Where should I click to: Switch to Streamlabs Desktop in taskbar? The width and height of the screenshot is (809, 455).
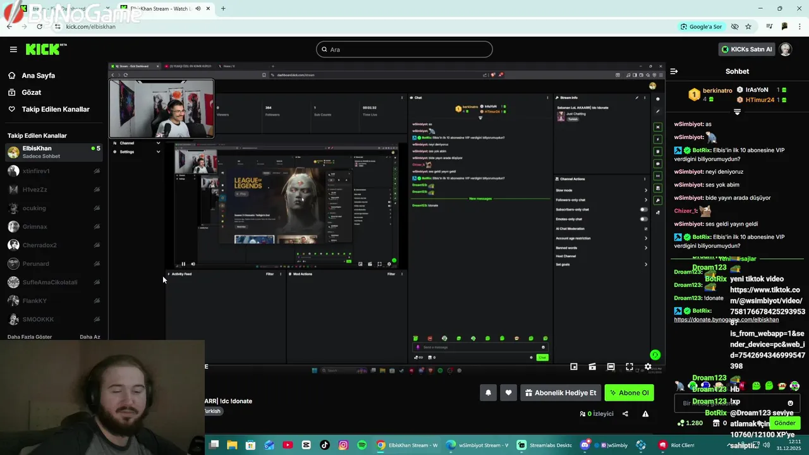coord(544,445)
